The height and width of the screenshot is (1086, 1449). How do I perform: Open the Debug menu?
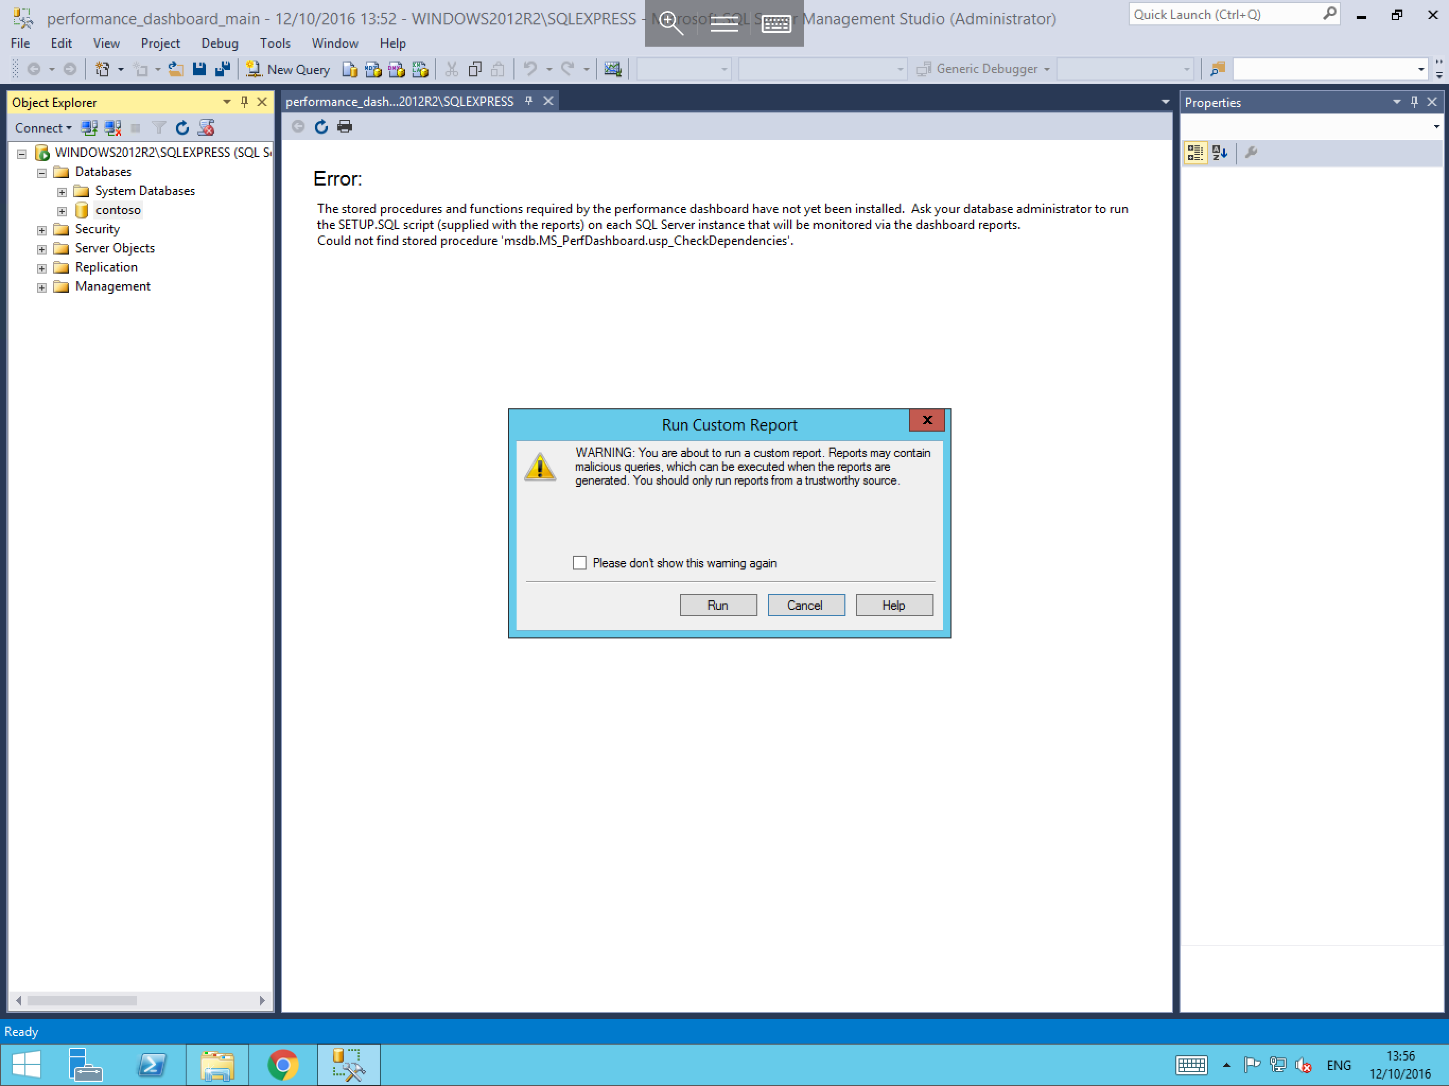tap(220, 43)
